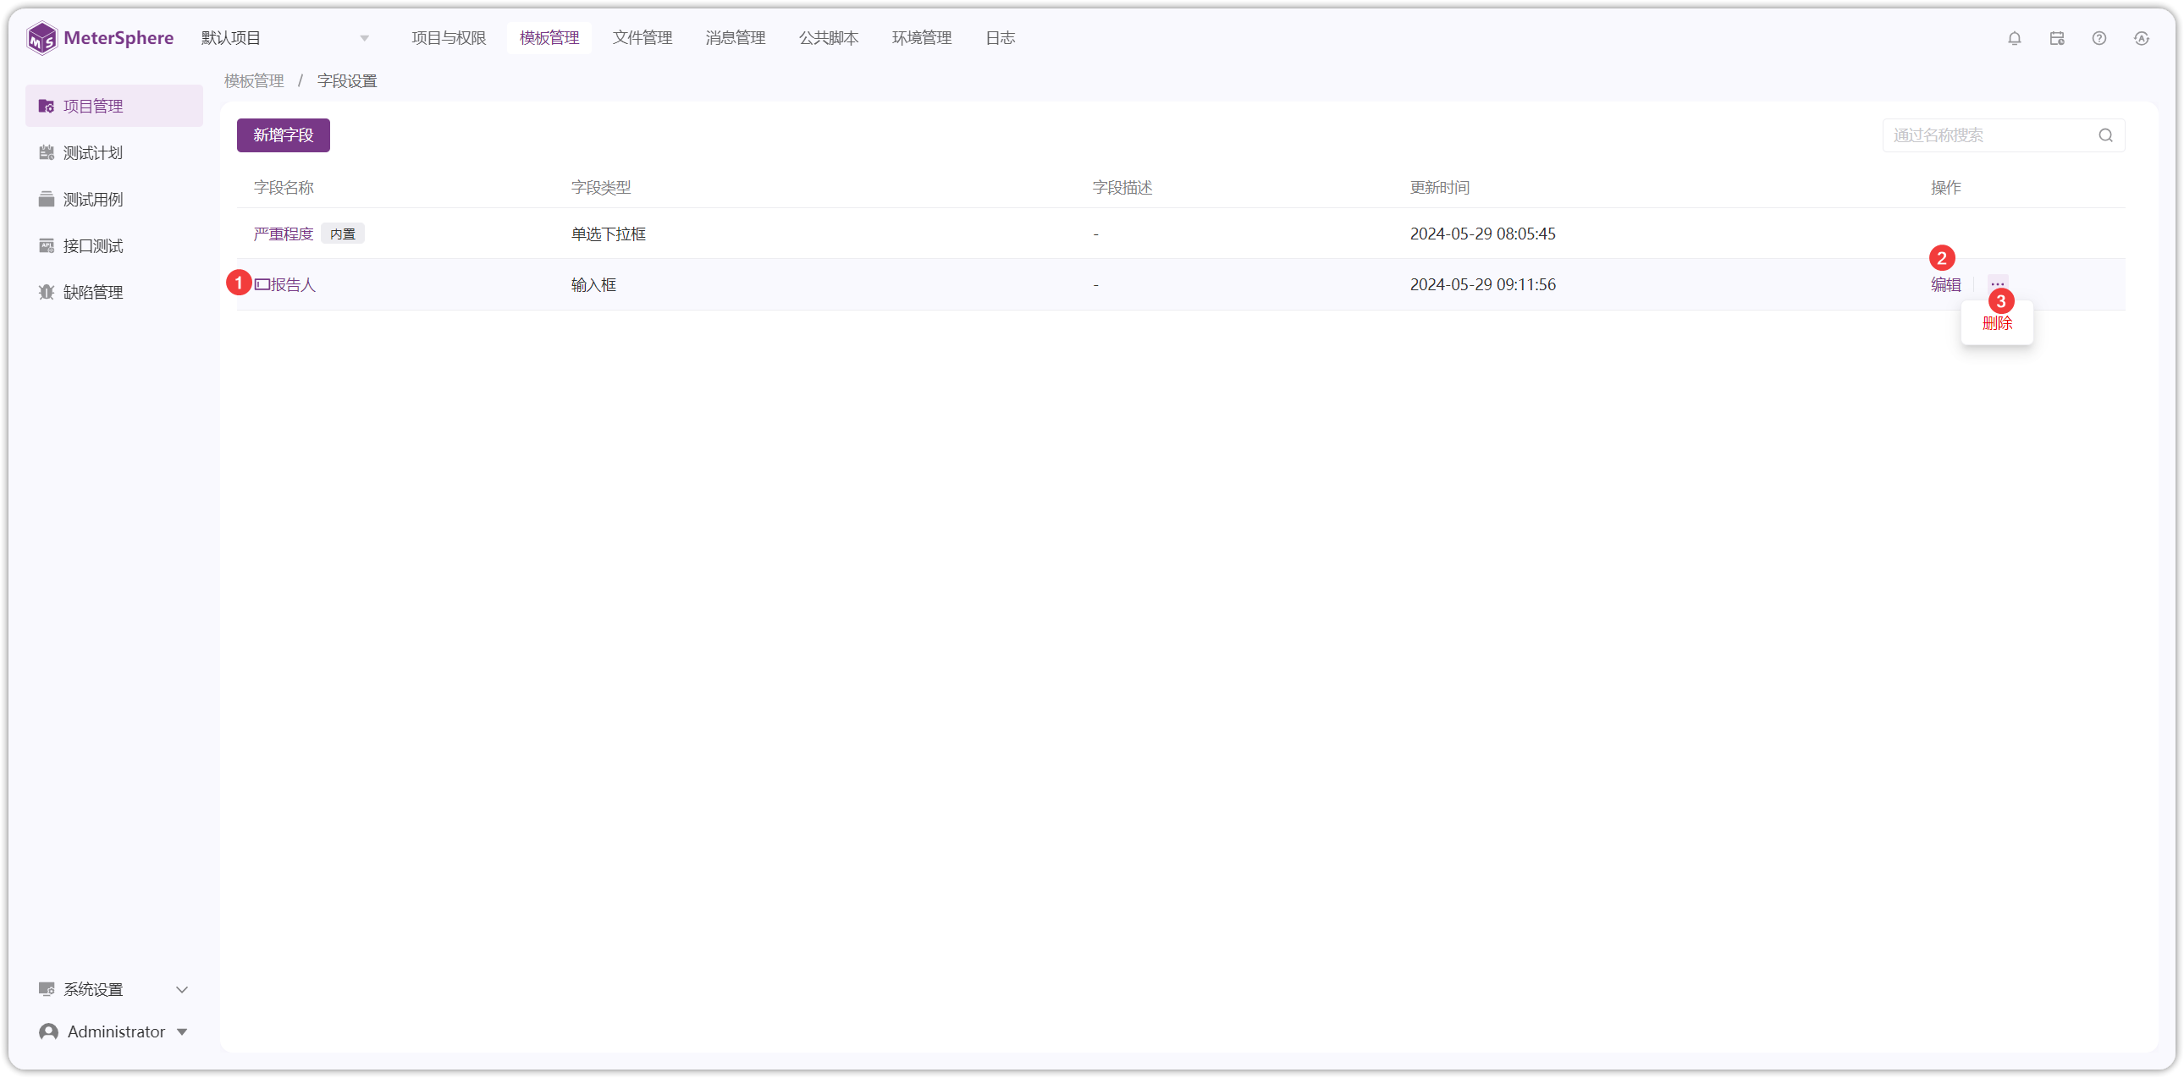Click 编辑 for the 报告人 field
The image size is (2184, 1078).
[x=1946, y=285]
